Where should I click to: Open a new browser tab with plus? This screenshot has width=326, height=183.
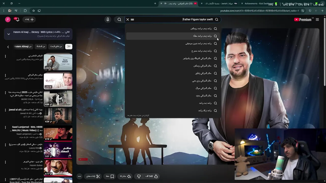click(155, 4)
